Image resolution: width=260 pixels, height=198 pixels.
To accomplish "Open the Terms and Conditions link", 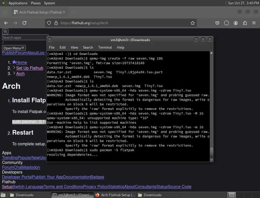I will [63, 187].
